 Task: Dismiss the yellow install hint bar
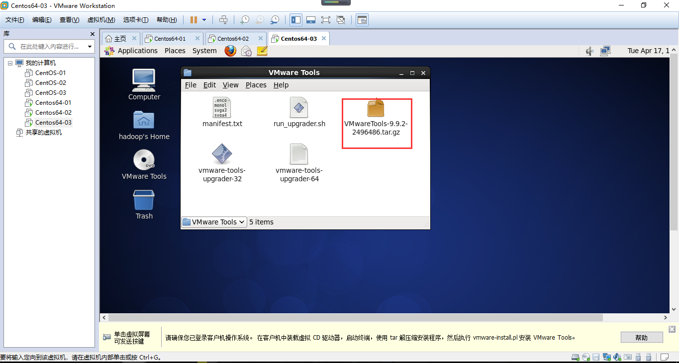click(x=672, y=329)
